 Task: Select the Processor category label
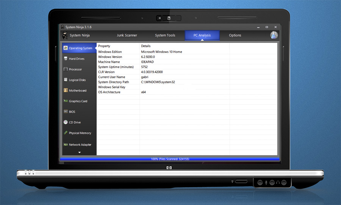(75, 69)
